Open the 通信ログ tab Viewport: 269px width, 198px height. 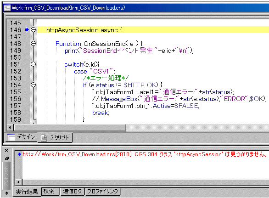tap(73, 191)
